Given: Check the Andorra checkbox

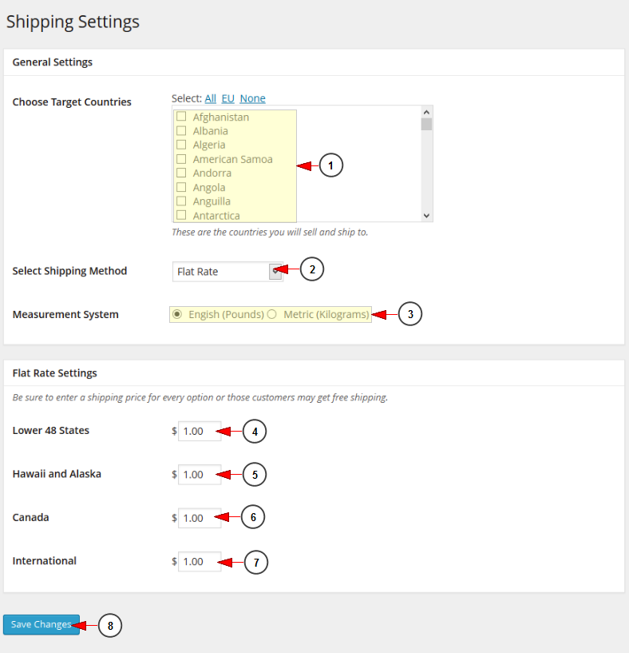Looking at the screenshot, I should click(181, 173).
